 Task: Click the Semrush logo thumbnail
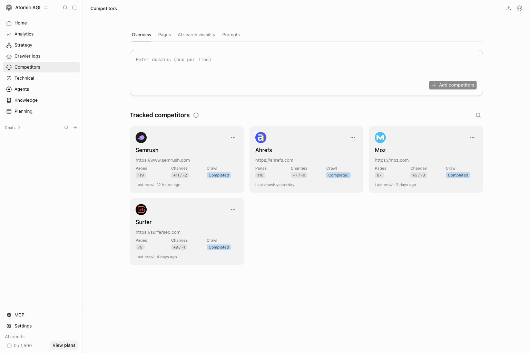pyautogui.click(x=141, y=138)
